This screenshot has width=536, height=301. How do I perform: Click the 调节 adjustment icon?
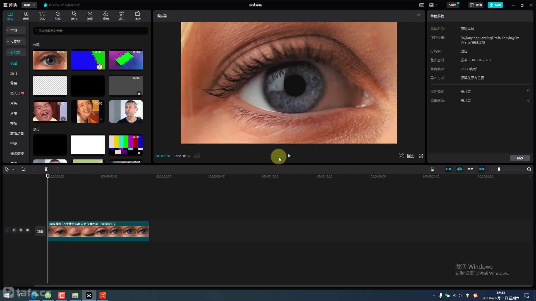pyautogui.click(x=122, y=14)
